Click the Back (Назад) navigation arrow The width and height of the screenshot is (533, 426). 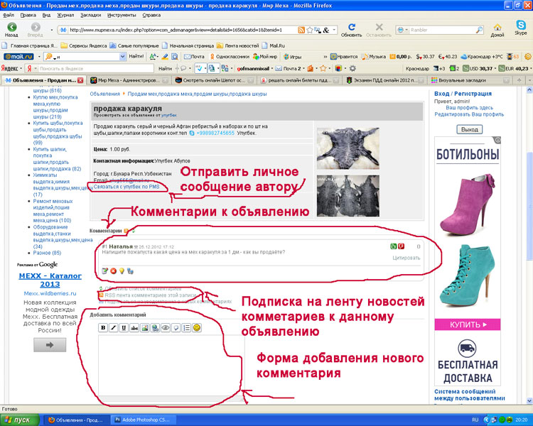(12, 27)
